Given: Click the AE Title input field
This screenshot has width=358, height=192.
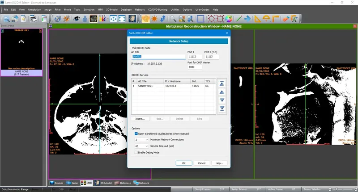Looking at the screenshot, I should pyautogui.click(x=158, y=57).
